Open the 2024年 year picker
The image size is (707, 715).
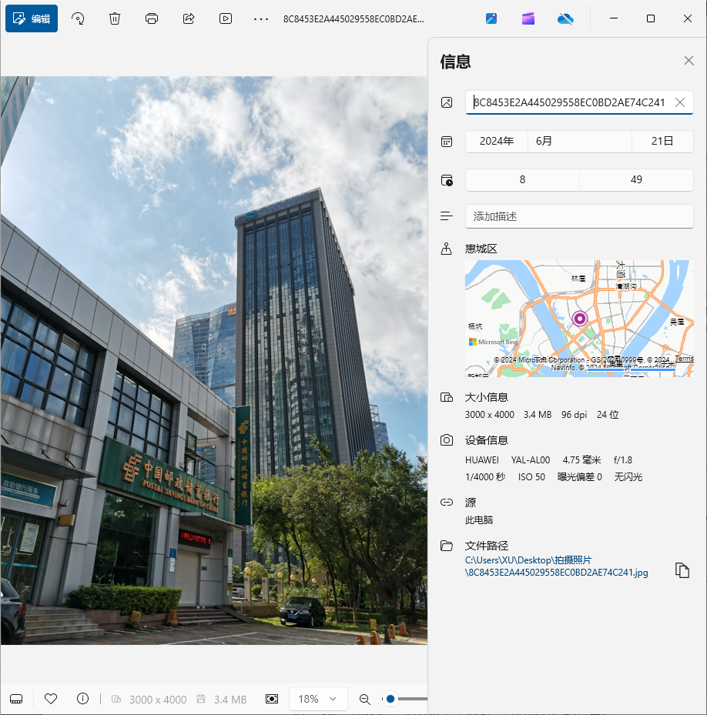[x=496, y=141]
